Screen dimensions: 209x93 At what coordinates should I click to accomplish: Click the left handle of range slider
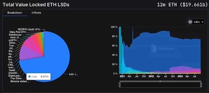point(120,85)
